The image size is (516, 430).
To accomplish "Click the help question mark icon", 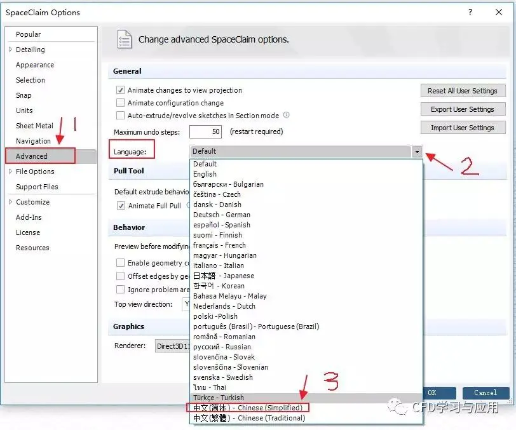I will (470, 12).
